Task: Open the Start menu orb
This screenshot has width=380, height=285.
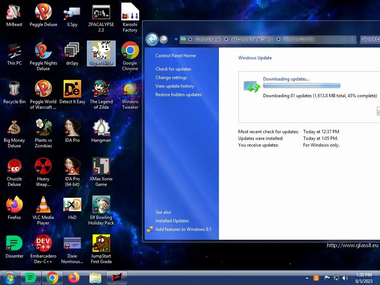Action: point(10,278)
